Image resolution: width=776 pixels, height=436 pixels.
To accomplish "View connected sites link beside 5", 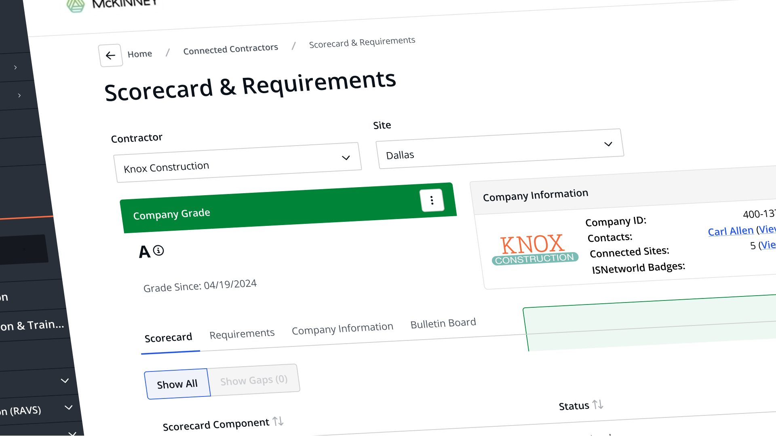I will (x=768, y=245).
